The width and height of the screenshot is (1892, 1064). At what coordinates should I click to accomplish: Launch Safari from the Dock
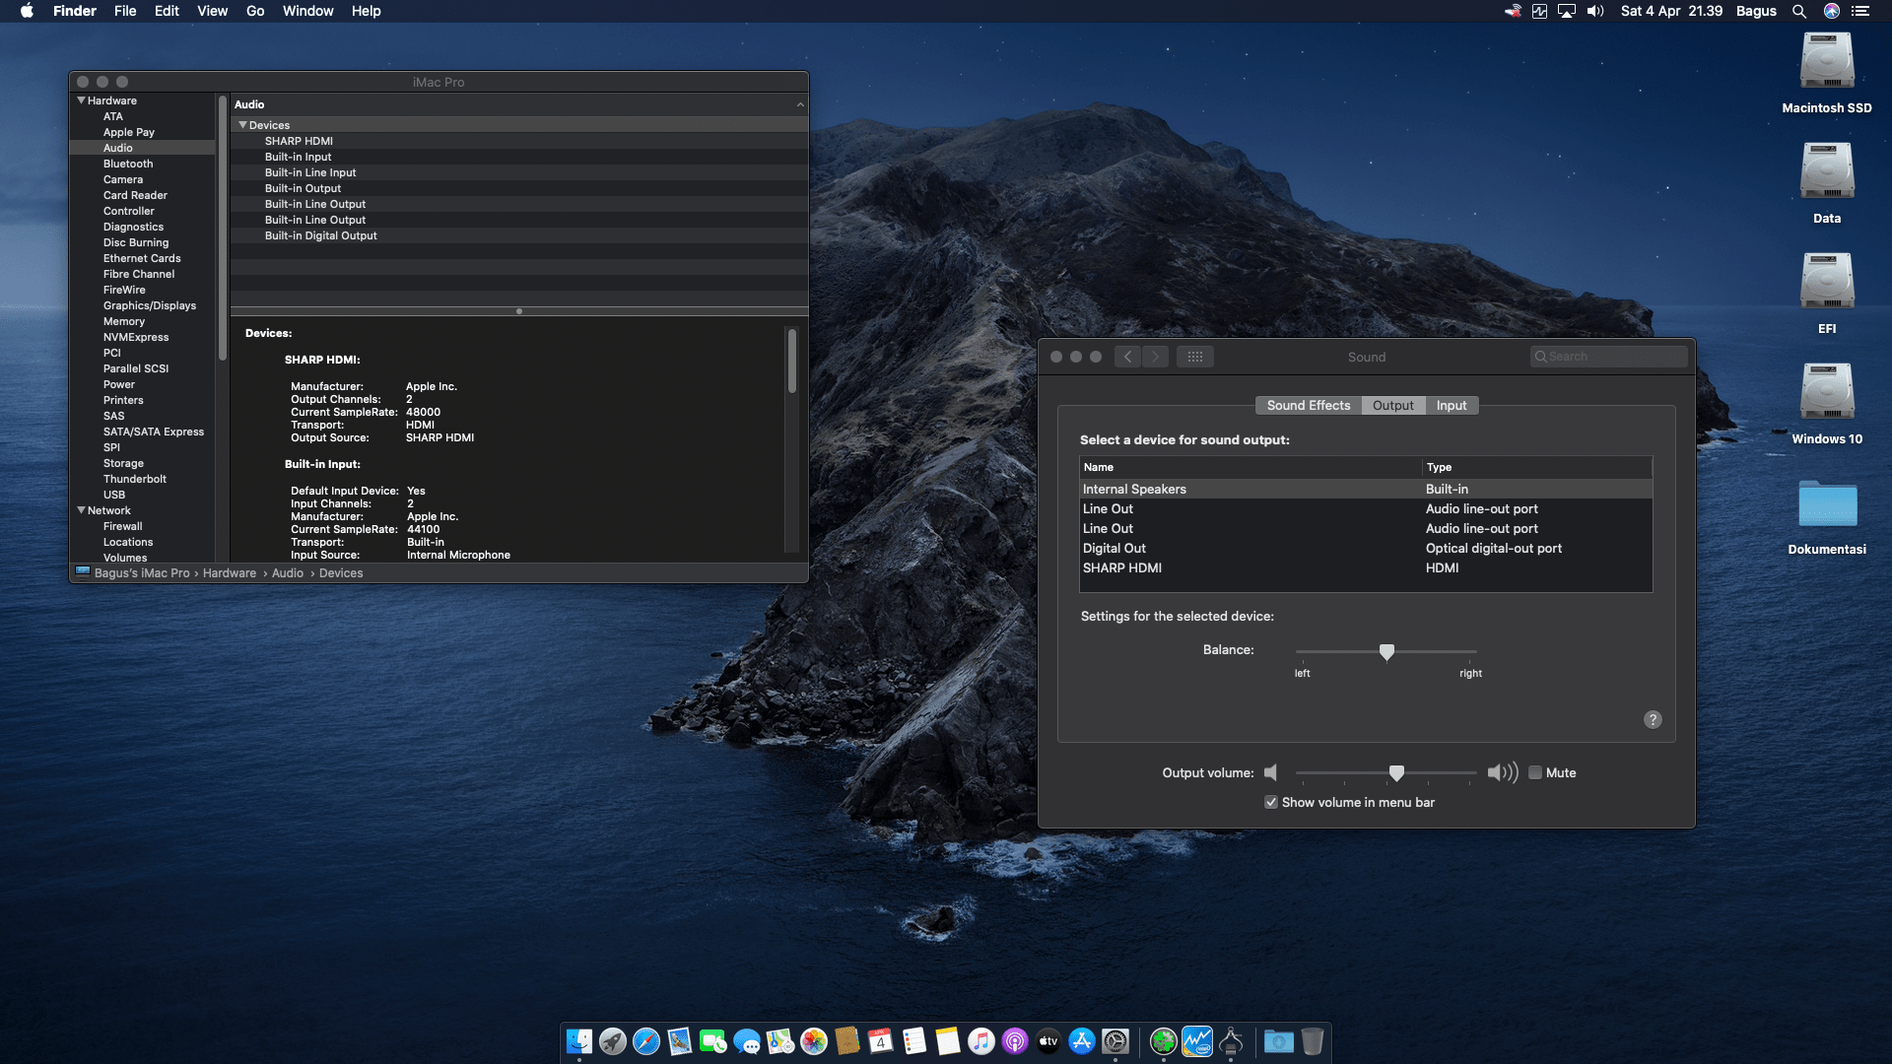click(x=646, y=1041)
